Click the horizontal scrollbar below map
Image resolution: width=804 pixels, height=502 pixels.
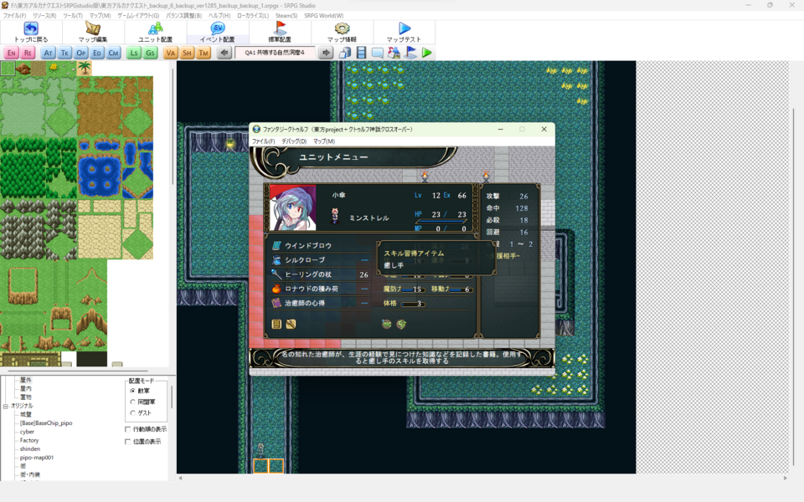click(482, 478)
